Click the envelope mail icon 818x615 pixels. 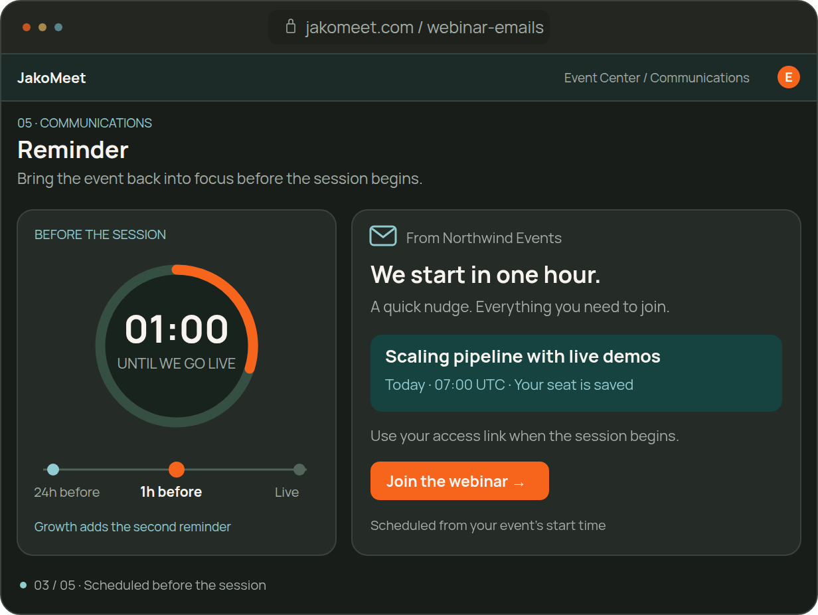[383, 236]
